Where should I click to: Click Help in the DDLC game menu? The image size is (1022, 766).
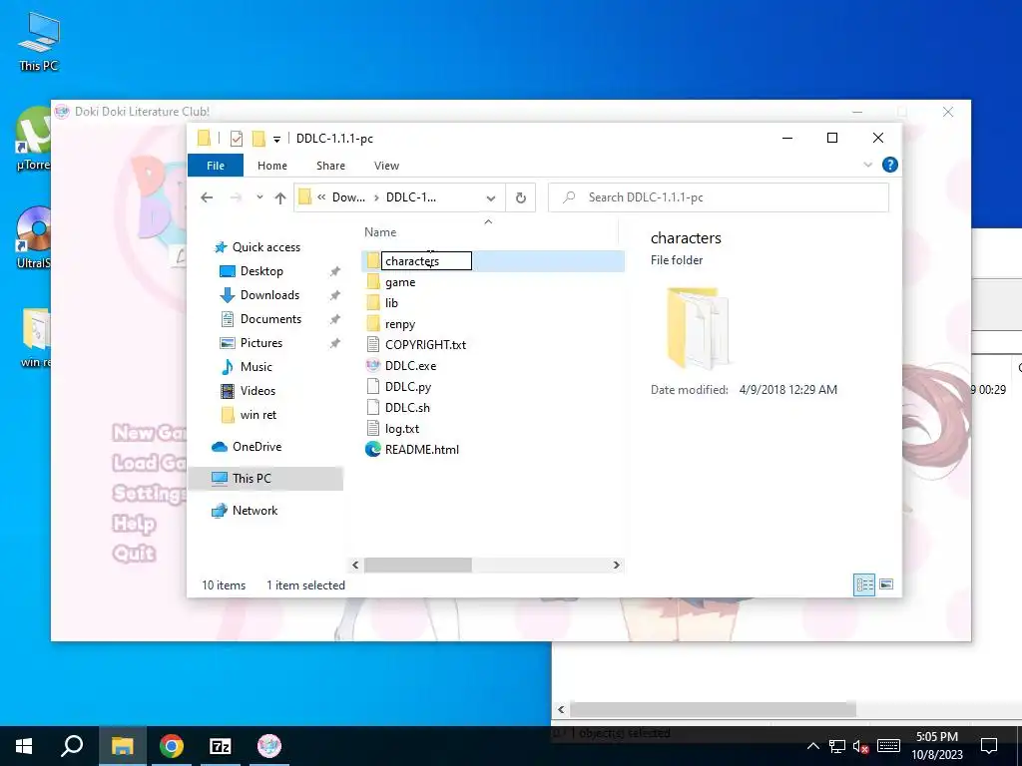[135, 524]
